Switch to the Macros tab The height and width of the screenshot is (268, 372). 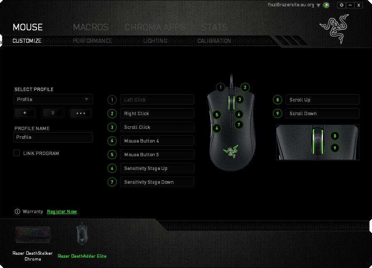pos(91,27)
